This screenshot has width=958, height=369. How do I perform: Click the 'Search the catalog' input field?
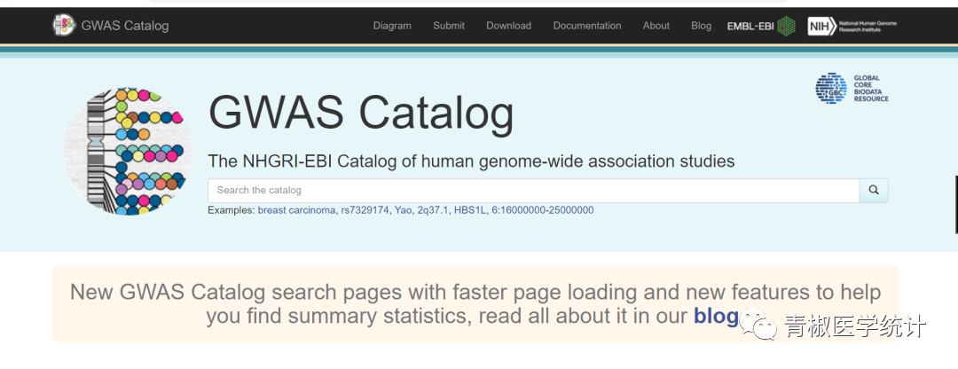532,190
